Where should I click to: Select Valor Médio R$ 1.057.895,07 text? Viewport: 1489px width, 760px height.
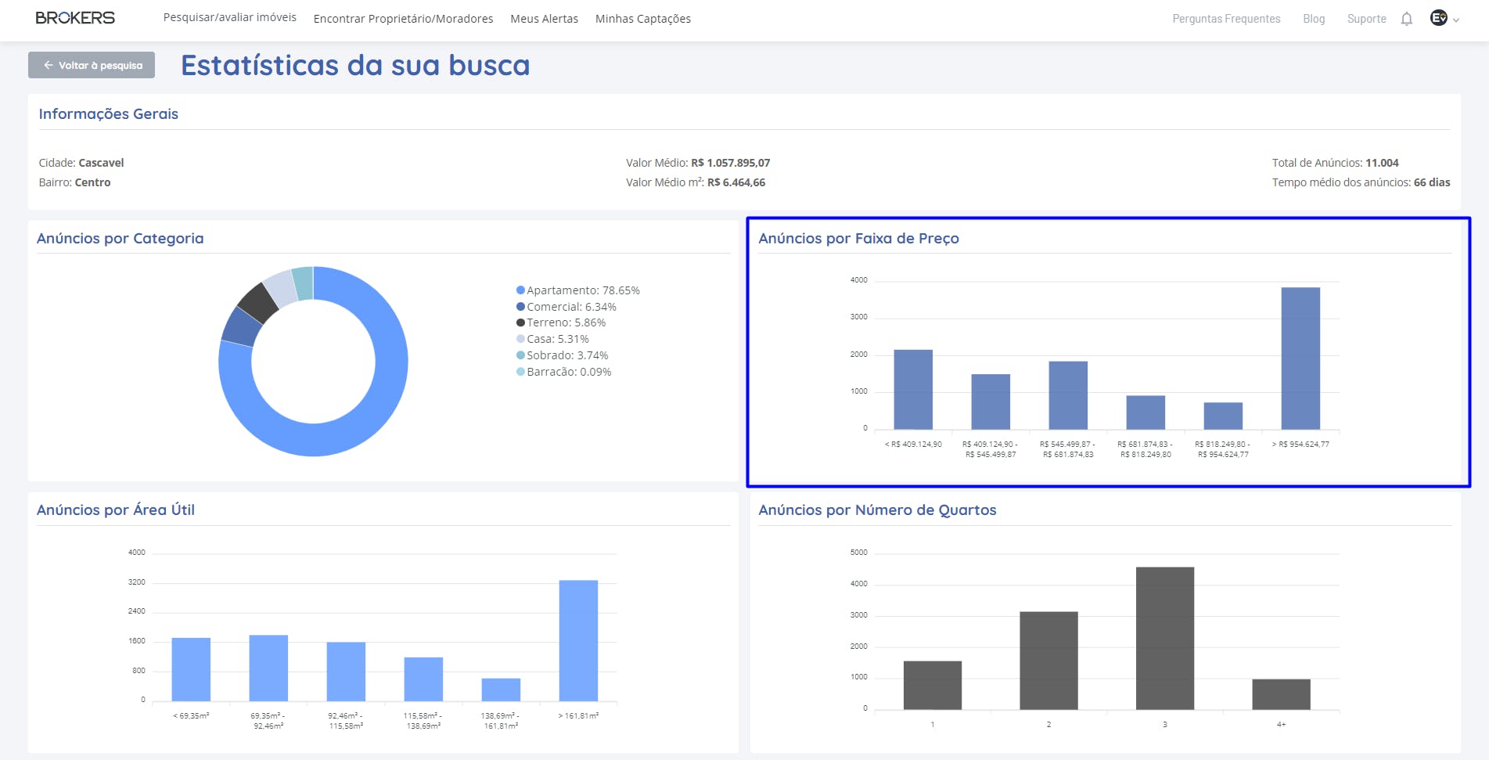click(x=698, y=163)
